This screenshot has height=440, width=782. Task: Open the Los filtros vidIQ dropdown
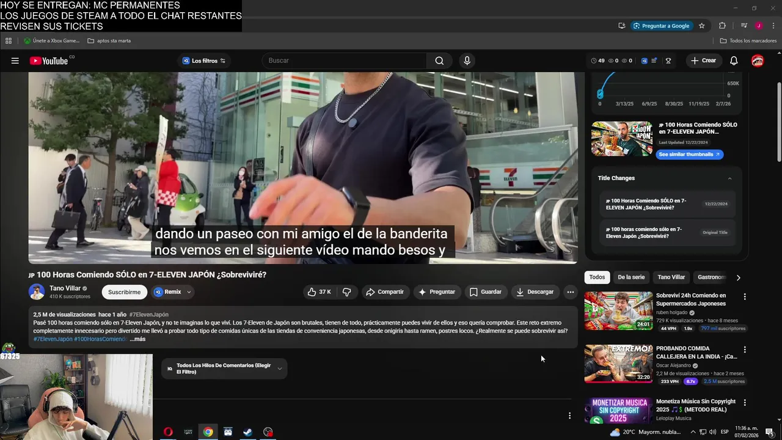tap(204, 61)
